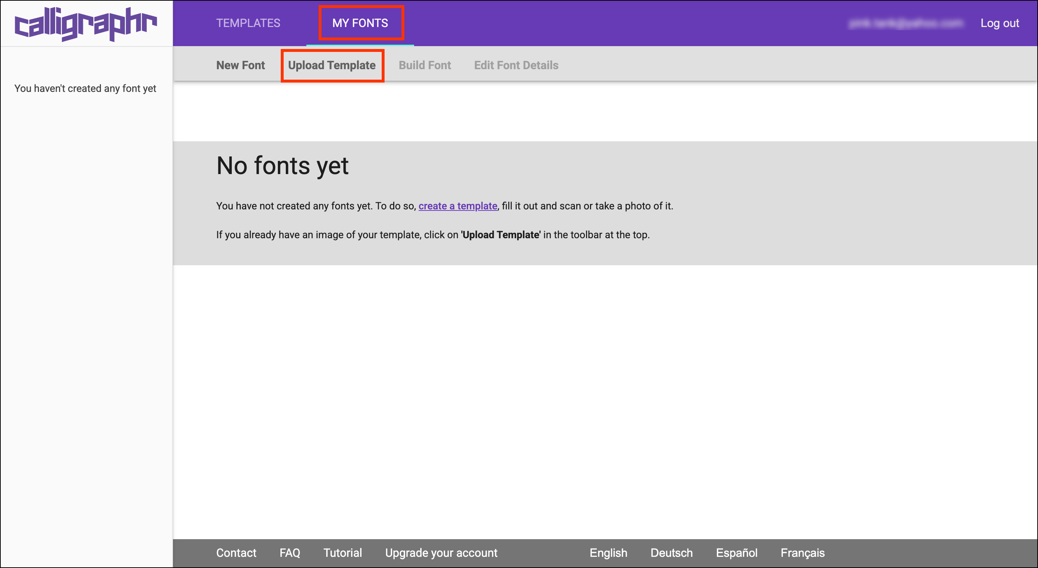Open Edit Font Details
The image size is (1038, 568).
pos(516,65)
